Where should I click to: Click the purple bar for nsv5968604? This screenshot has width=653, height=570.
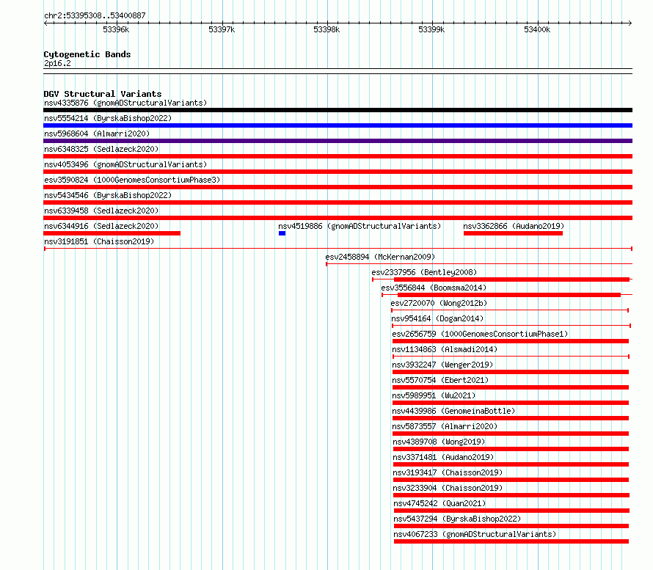click(x=338, y=141)
